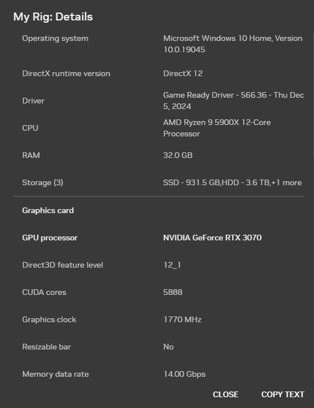Click the 32.0 GB RAM value

[177, 155]
